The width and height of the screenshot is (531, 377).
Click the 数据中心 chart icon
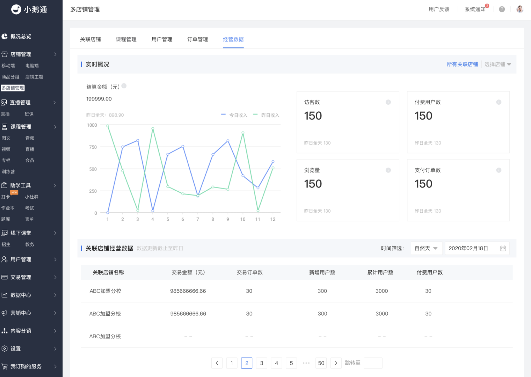click(x=5, y=295)
